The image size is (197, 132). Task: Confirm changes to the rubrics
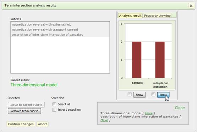pos(21,124)
